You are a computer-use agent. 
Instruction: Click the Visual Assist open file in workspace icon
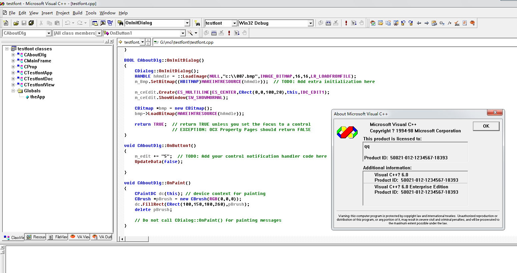coord(381,23)
